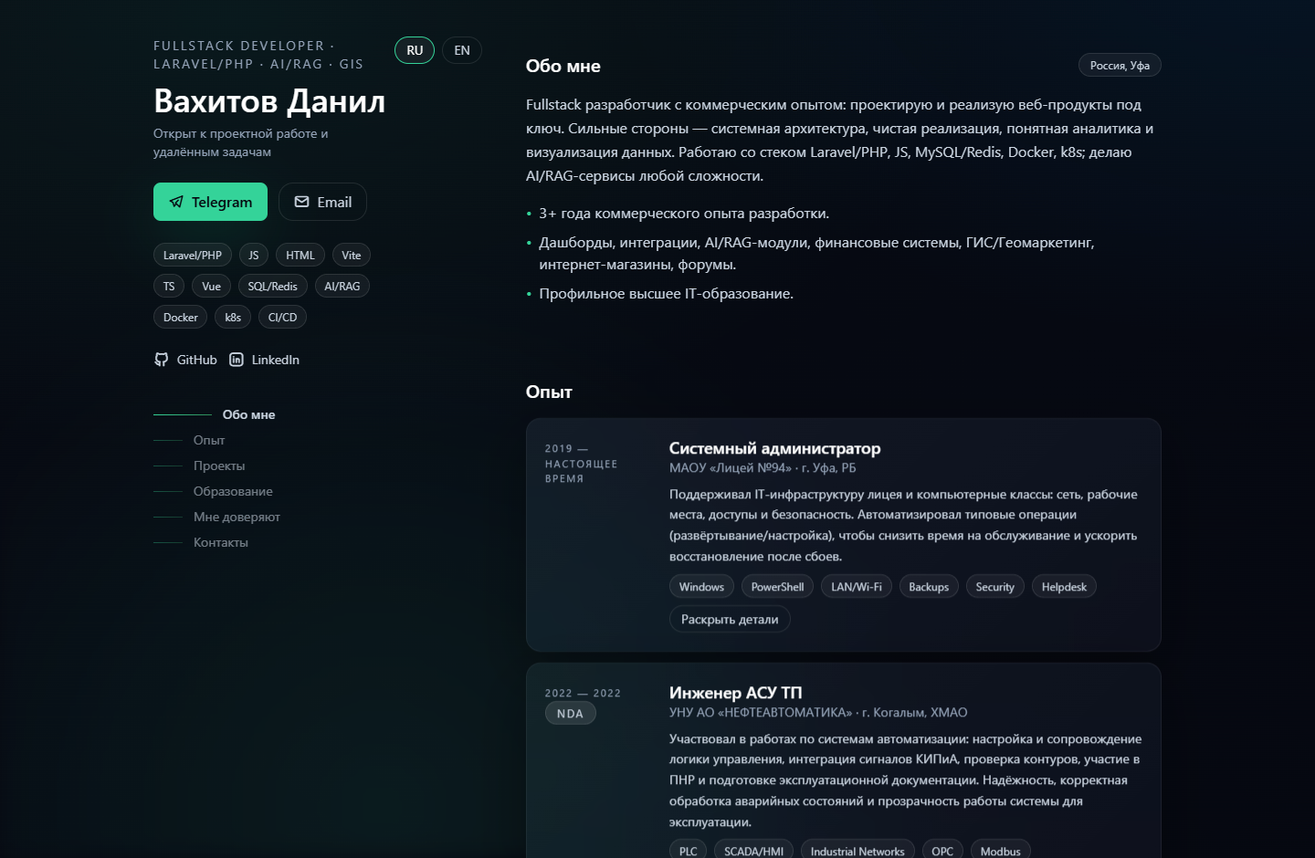Click the Modbus tag
1315x858 pixels.
click(x=1001, y=852)
